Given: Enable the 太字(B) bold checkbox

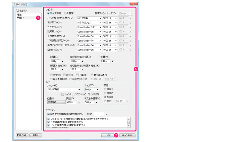Looking at the screenshot, I should click(51, 75).
